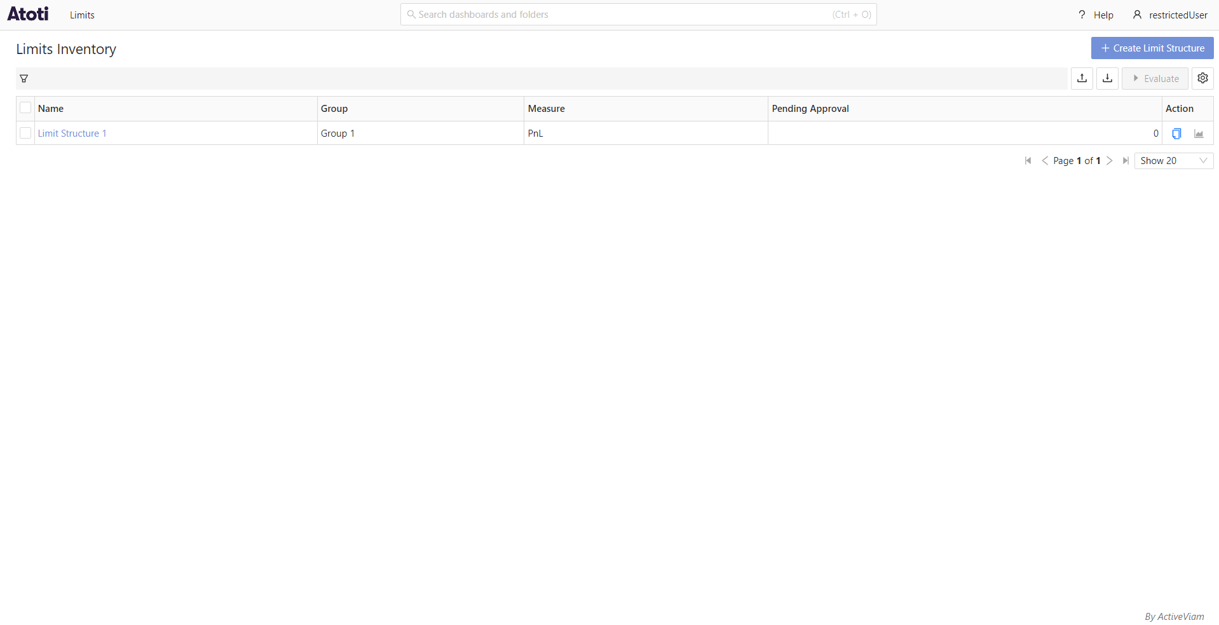Jump to first page arrow

(1028, 160)
